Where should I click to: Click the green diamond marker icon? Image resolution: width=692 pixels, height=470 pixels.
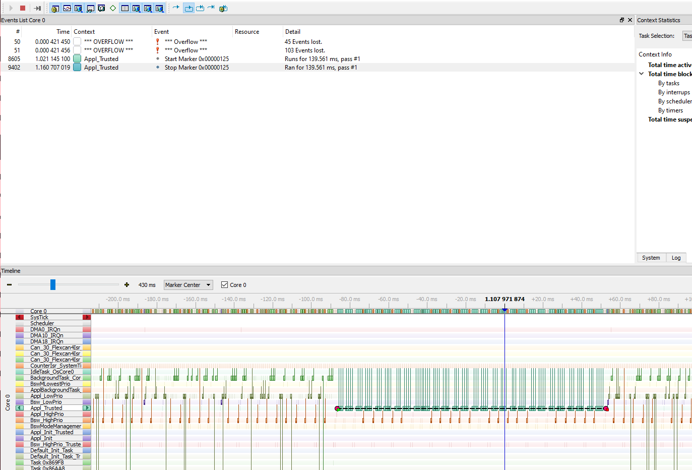(x=112, y=8)
